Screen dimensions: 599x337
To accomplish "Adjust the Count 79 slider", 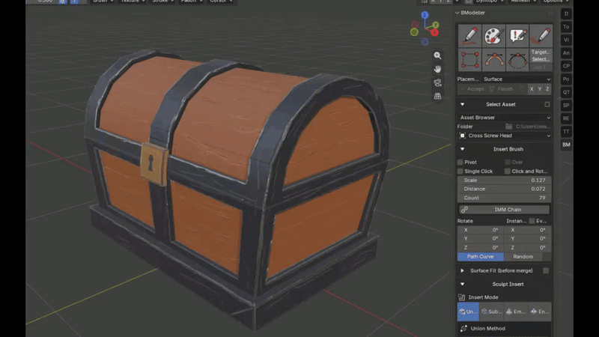I will pos(504,198).
